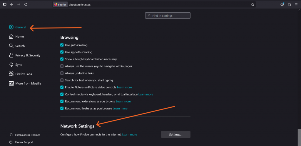
Task: Click the Firefox logo identity box
Action: (x=60, y=5)
